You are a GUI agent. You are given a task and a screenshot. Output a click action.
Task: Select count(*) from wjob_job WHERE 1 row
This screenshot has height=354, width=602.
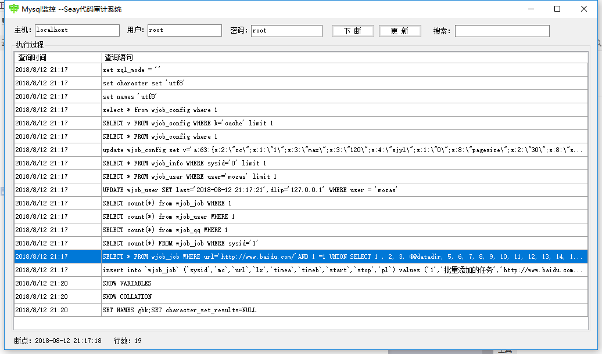click(x=301, y=203)
